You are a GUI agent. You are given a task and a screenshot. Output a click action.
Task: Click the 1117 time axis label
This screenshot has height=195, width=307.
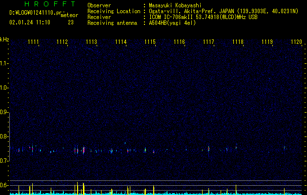(x=208, y=42)
